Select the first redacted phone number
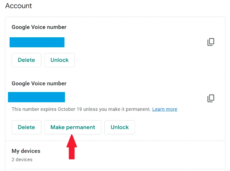The height and width of the screenshot is (171, 230). click(37, 42)
